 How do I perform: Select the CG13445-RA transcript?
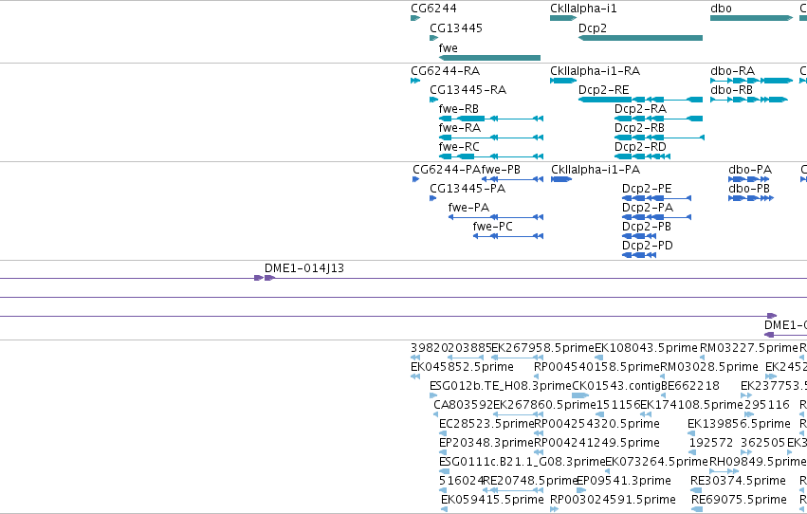434,100
